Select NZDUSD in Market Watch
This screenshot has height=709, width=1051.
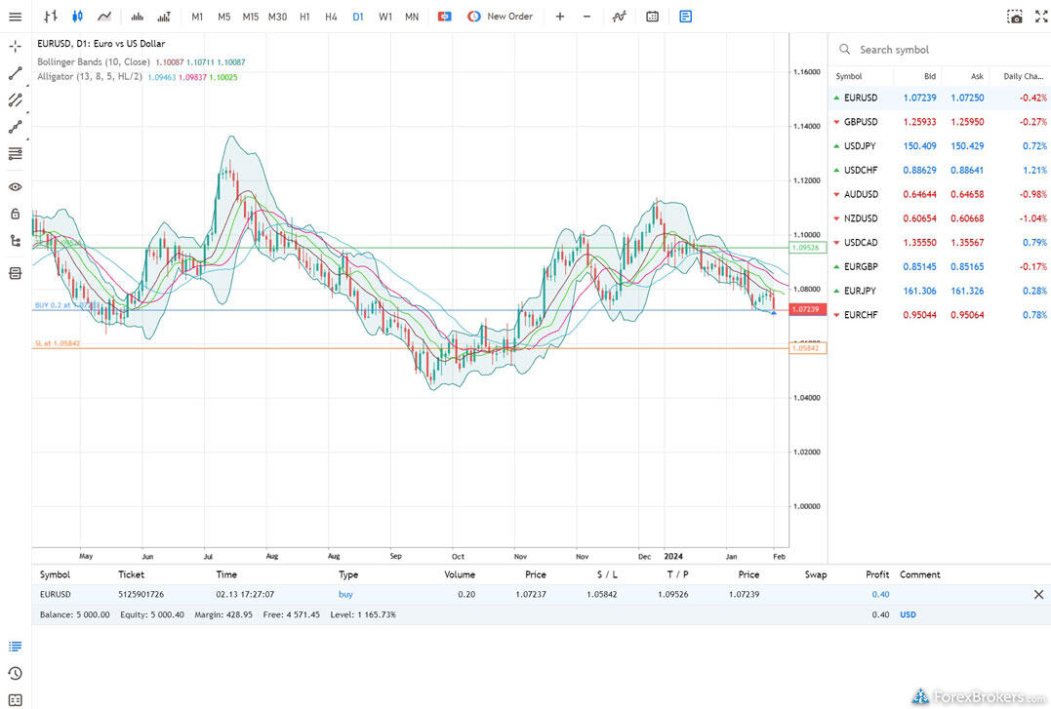tap(940, 218)
